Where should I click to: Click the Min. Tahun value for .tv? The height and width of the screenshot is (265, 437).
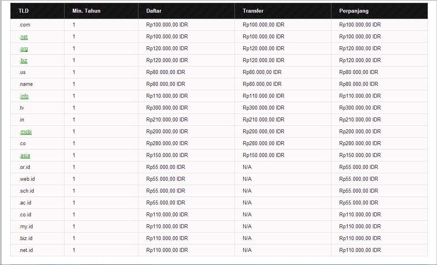click(74, 108)
